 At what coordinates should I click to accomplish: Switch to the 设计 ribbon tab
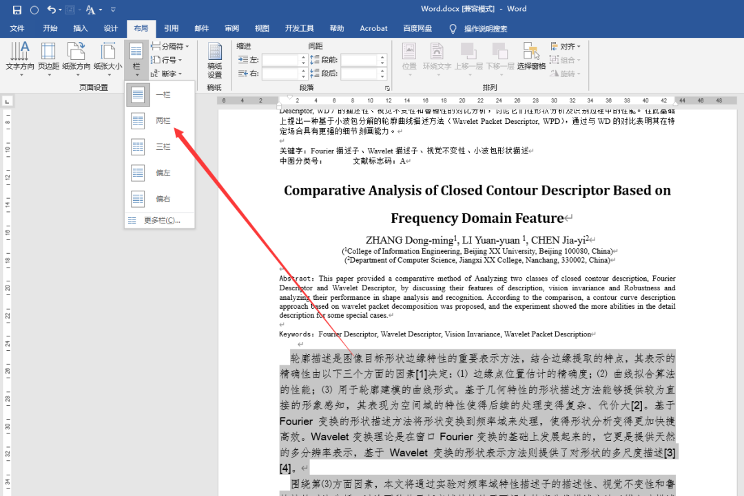110,28
